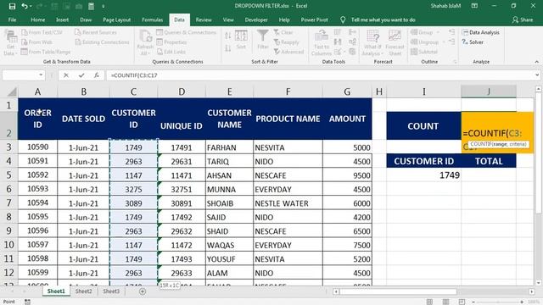Click the zoom slider in status bar
The height and width of the screenshot is (305, 543).
[497, 302]
